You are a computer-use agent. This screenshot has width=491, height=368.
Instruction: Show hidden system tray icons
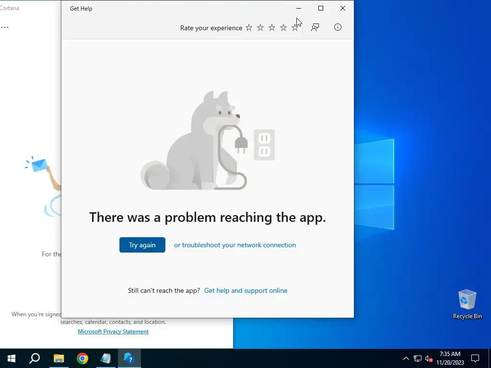(x=406, y=358)
